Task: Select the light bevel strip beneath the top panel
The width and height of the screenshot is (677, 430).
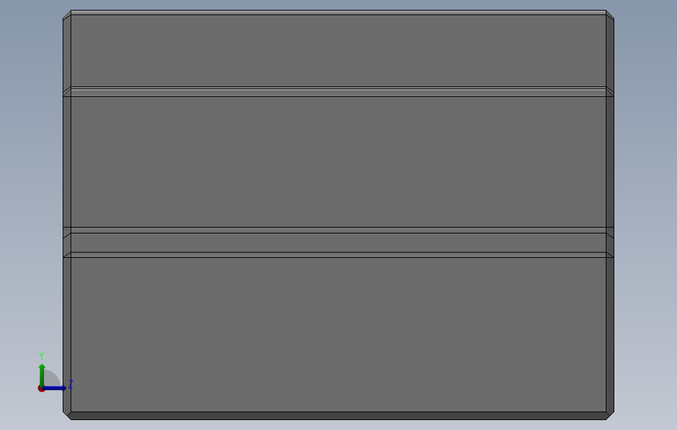Action: pos(338,92)
